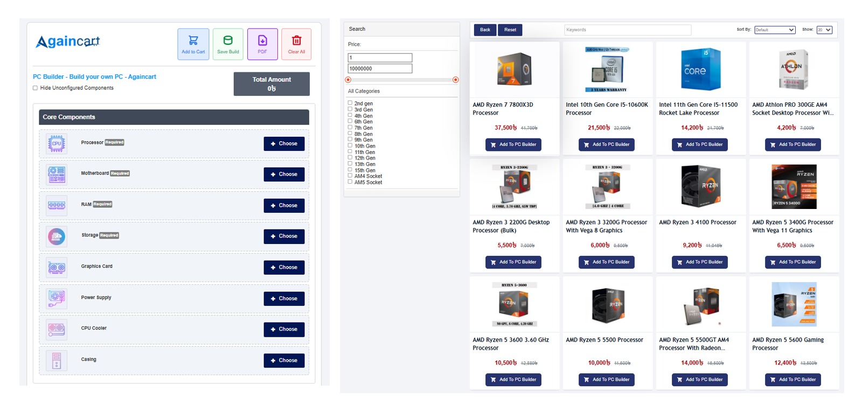Screen dimensions: 862x404
Task: Click the Graphics Card component icon
Action: click(57, 267)
